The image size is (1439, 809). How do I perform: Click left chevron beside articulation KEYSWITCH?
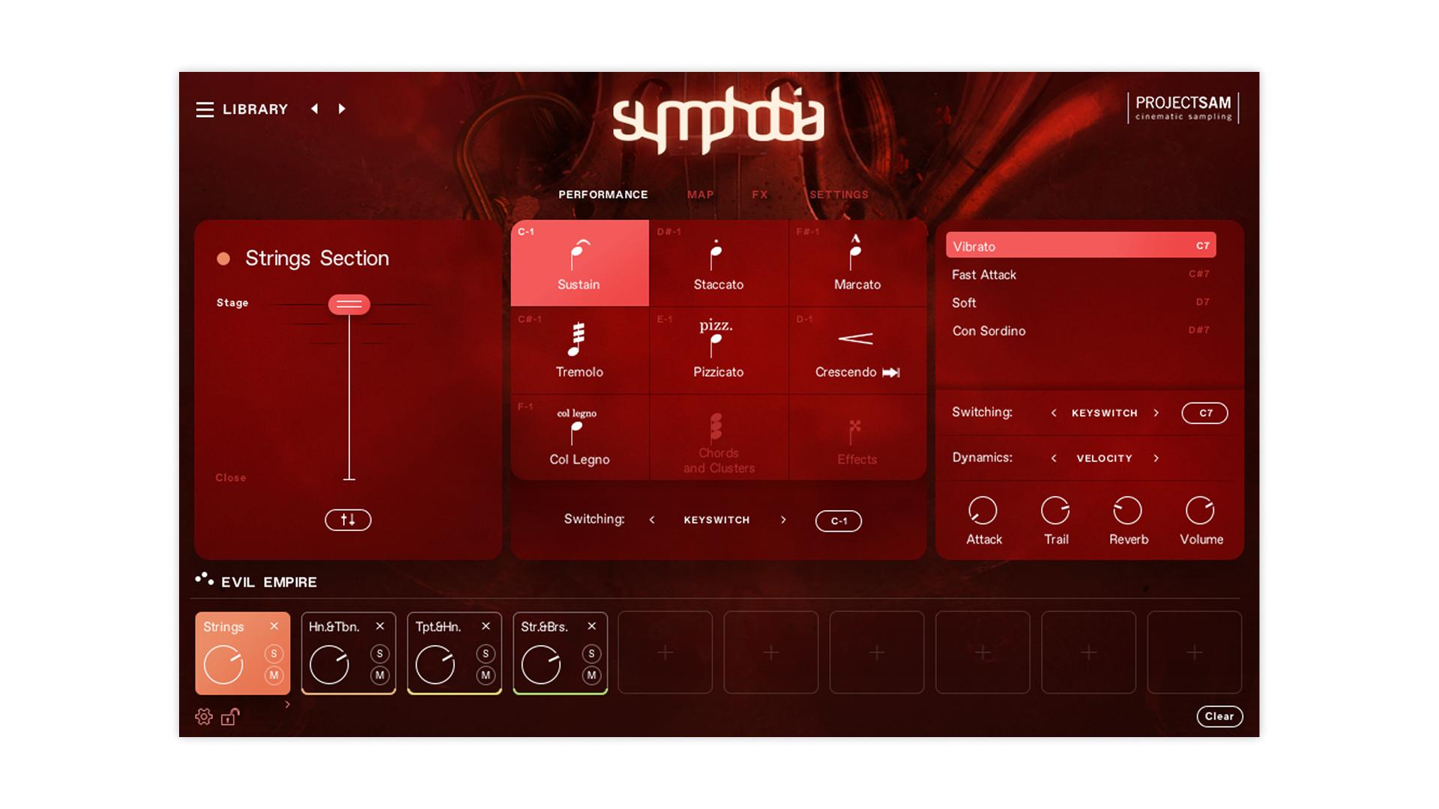(x=652, y=520)
